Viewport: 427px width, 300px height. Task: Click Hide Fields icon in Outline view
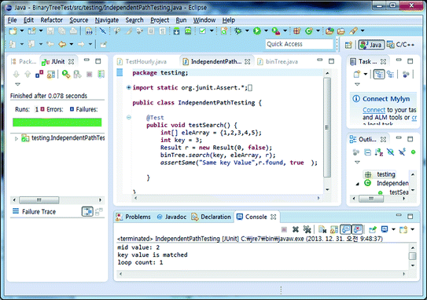[x=391, y=152]
